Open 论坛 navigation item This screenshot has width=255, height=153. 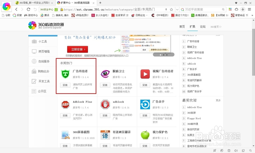[203, 27]
